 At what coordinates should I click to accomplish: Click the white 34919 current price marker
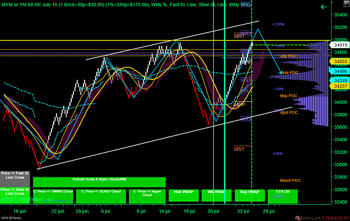tap(340, 45)
